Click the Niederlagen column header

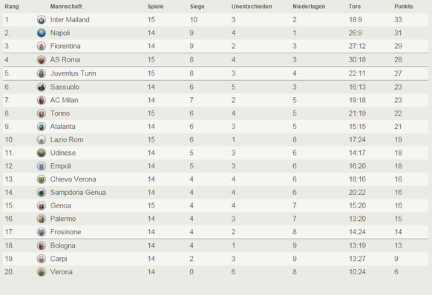[x=309, y=7]
